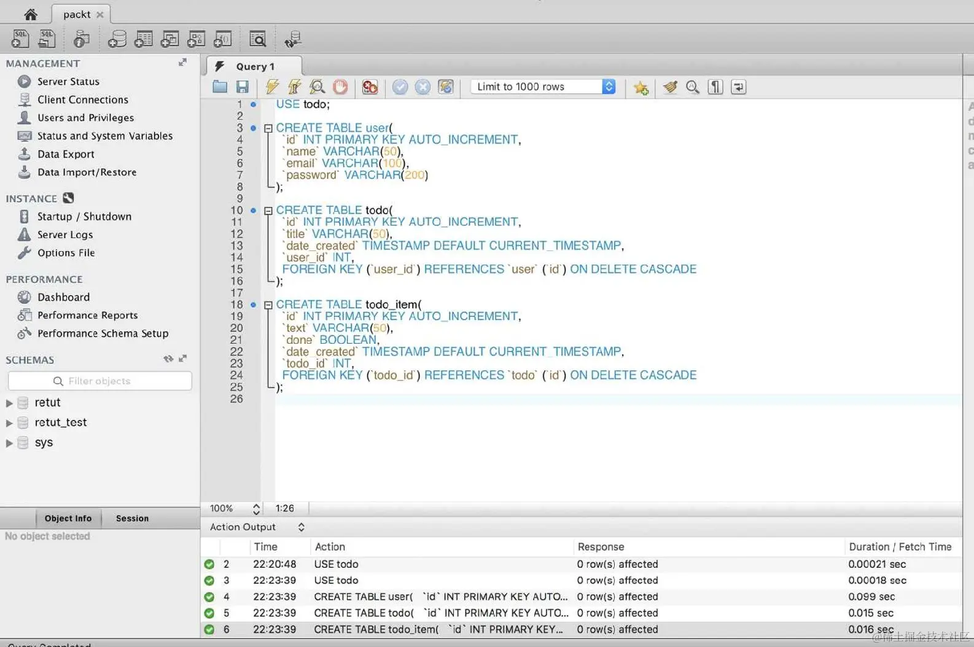Toggle word wrap icon
The width and height of the screenshot is (974, 647).
(739, 87)
